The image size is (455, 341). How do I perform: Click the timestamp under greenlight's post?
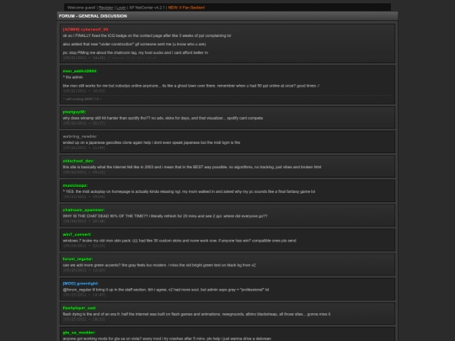click(84, 295)
